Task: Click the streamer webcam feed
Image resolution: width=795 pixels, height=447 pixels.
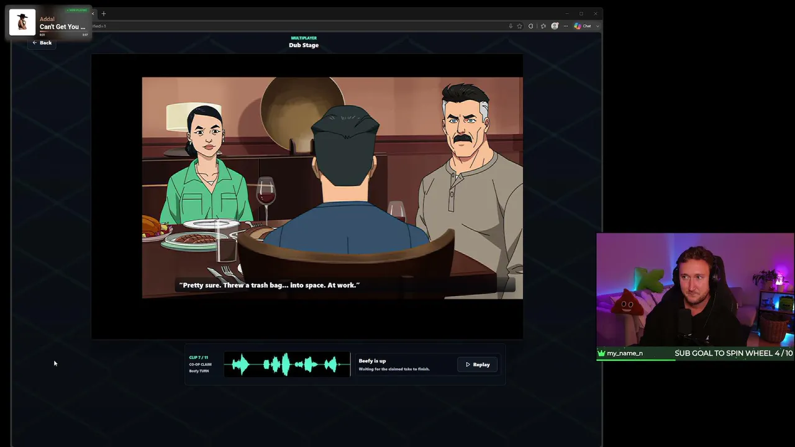Action: tap(695, 290)
